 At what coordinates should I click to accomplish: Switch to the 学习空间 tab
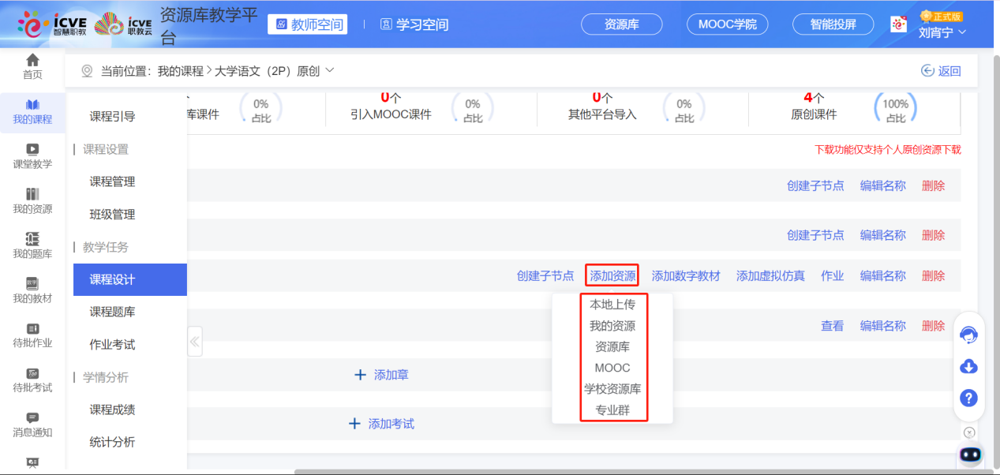tap(414, 24)
